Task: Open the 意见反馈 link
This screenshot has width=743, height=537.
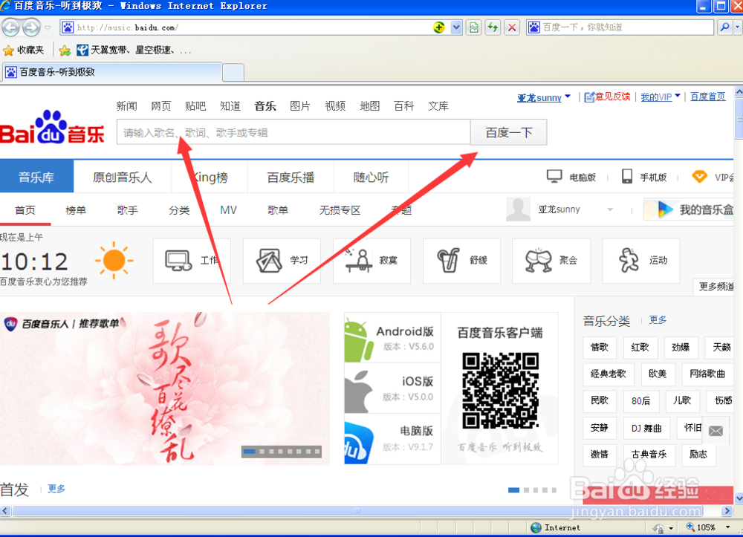Action: tap(608, 97)
